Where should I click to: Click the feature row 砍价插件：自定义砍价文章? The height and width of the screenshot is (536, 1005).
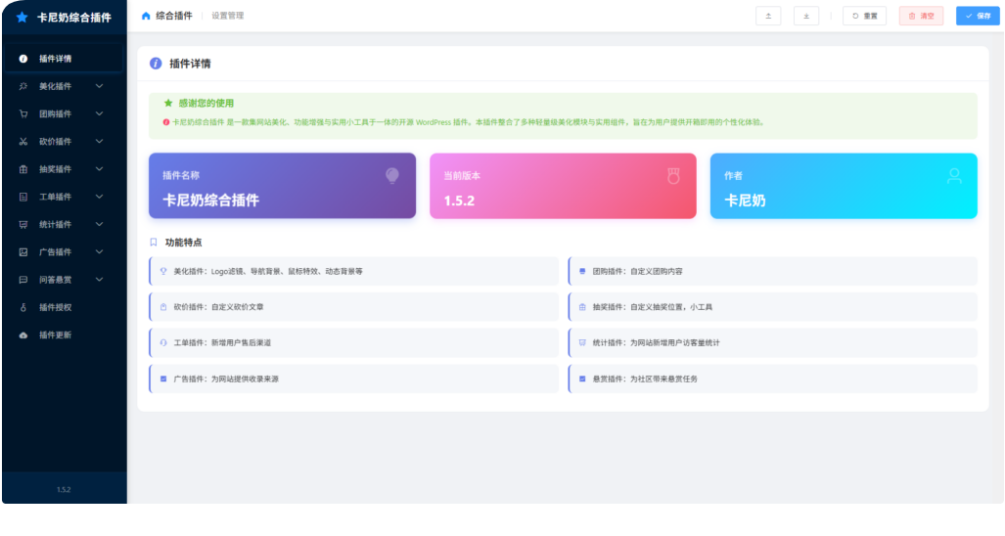[354, 307]
